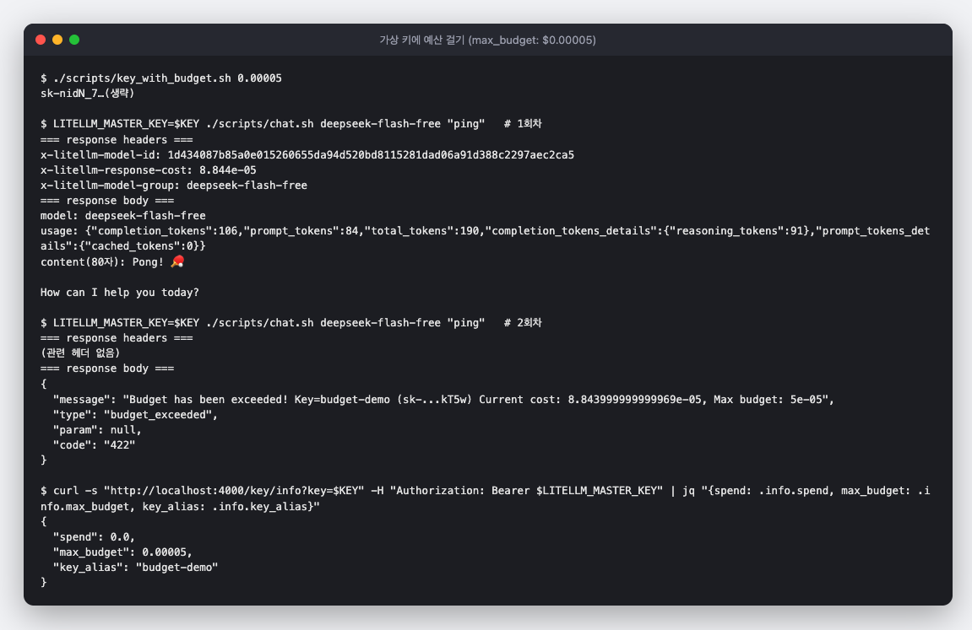Click the ping-pong paddle emoji after Pong!
The image size is (972, 630).
[177, 261]
